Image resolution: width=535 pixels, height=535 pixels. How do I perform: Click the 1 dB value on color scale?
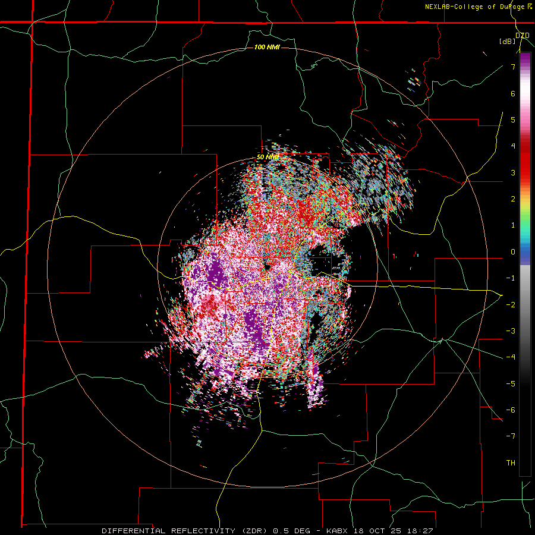[513, 225]
